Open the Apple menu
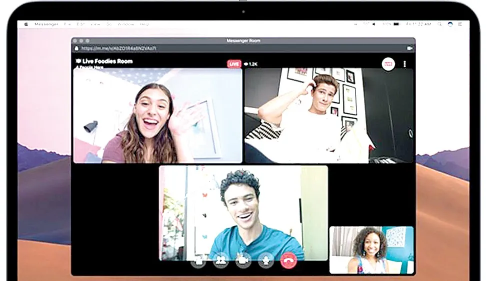487x281 pixels. click(26, 24)
